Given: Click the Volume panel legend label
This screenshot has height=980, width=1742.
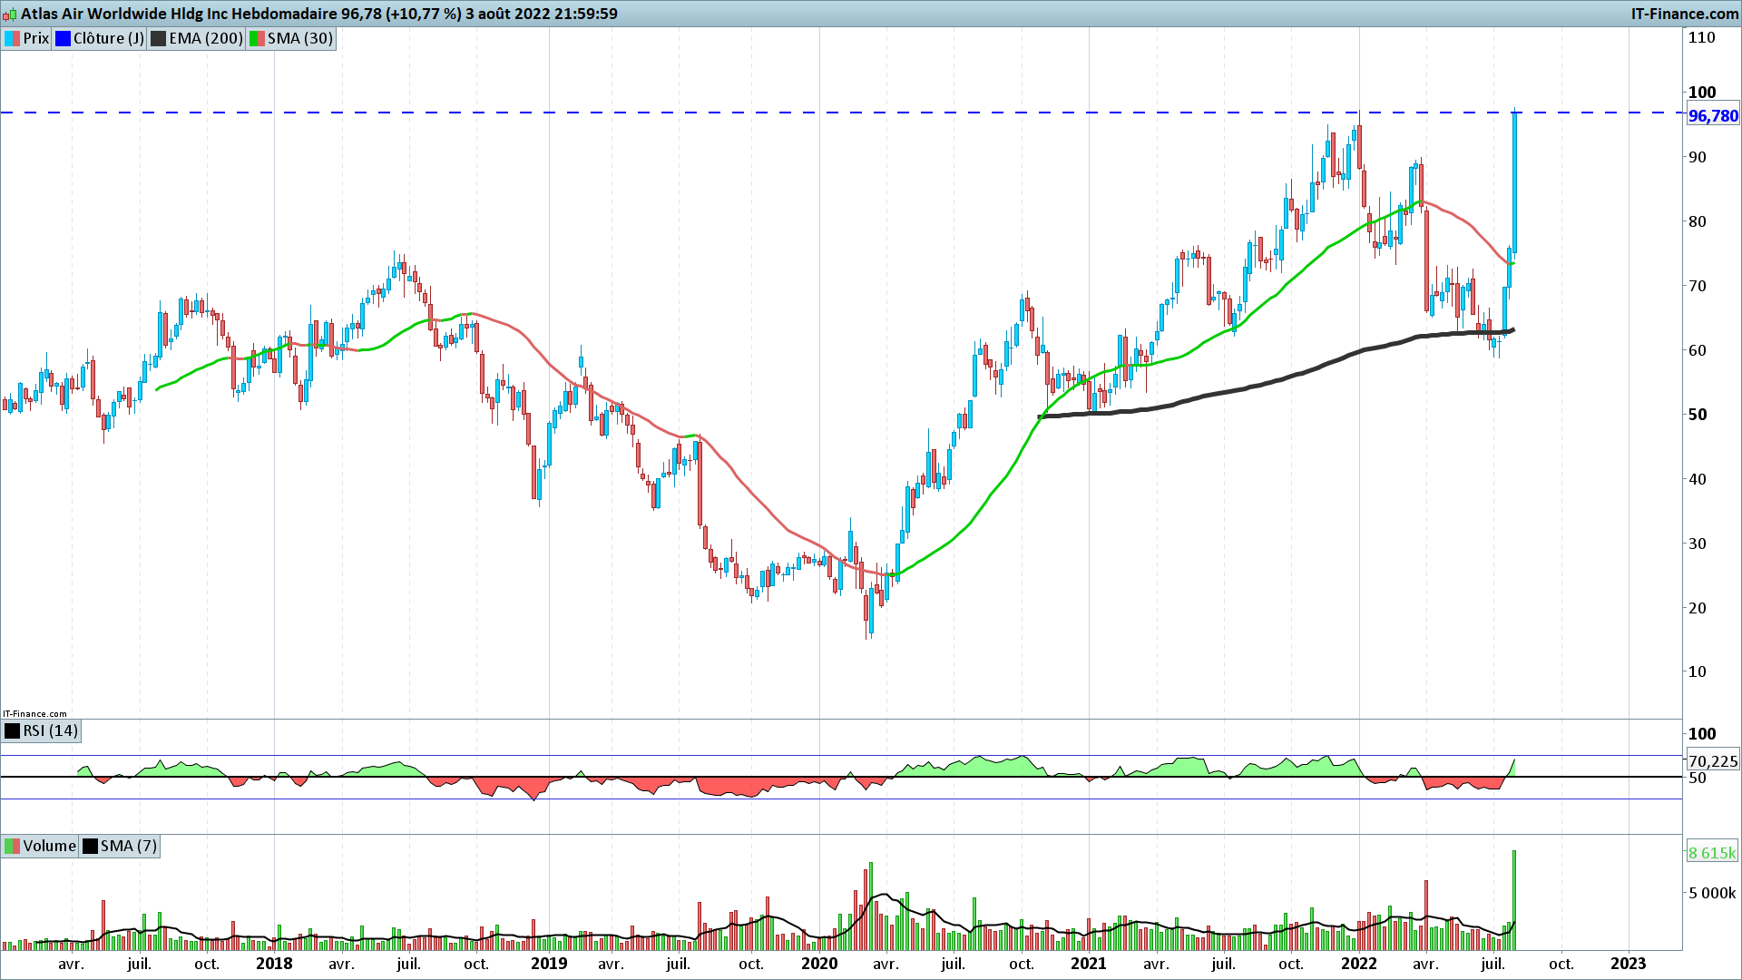Looking at the screenshot, I should coord(49,847).
